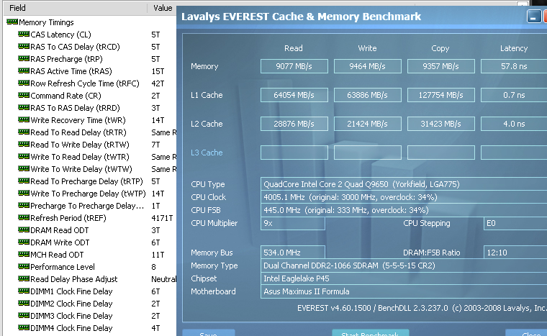Click the memory icon beside DRAM Read ODT
547x336 pixels.
(x=24, y=230)
